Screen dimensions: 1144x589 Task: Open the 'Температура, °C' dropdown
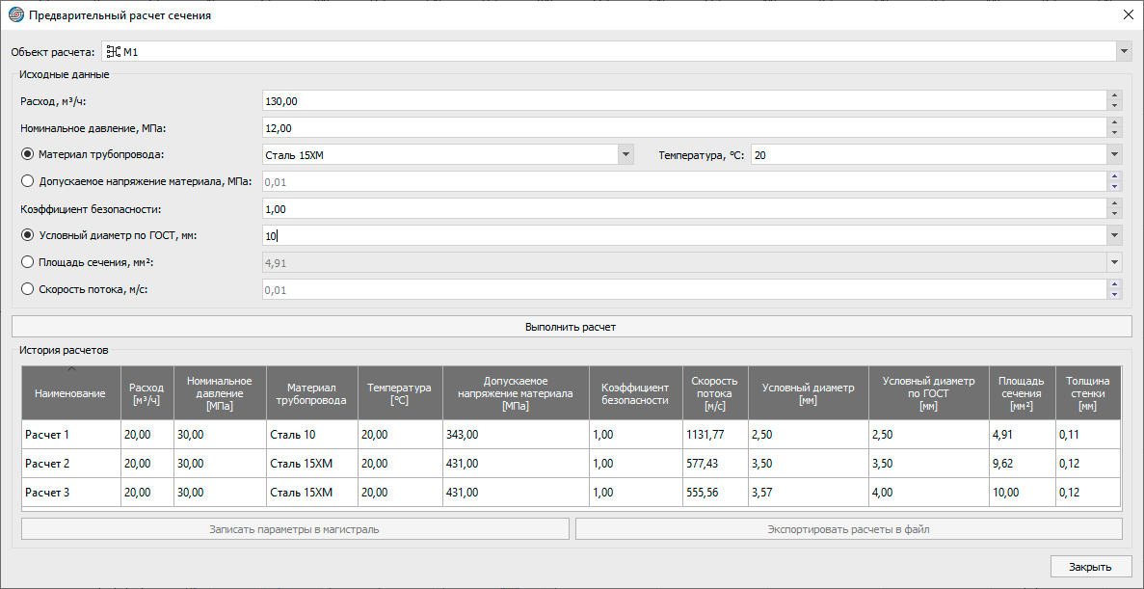1114,154
